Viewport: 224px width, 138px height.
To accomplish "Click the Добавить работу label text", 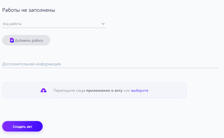I will click(x=29, y=41).
